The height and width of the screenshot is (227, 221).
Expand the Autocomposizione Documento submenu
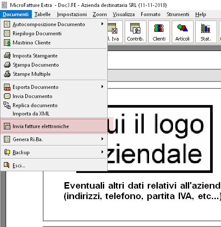point(54,24)
